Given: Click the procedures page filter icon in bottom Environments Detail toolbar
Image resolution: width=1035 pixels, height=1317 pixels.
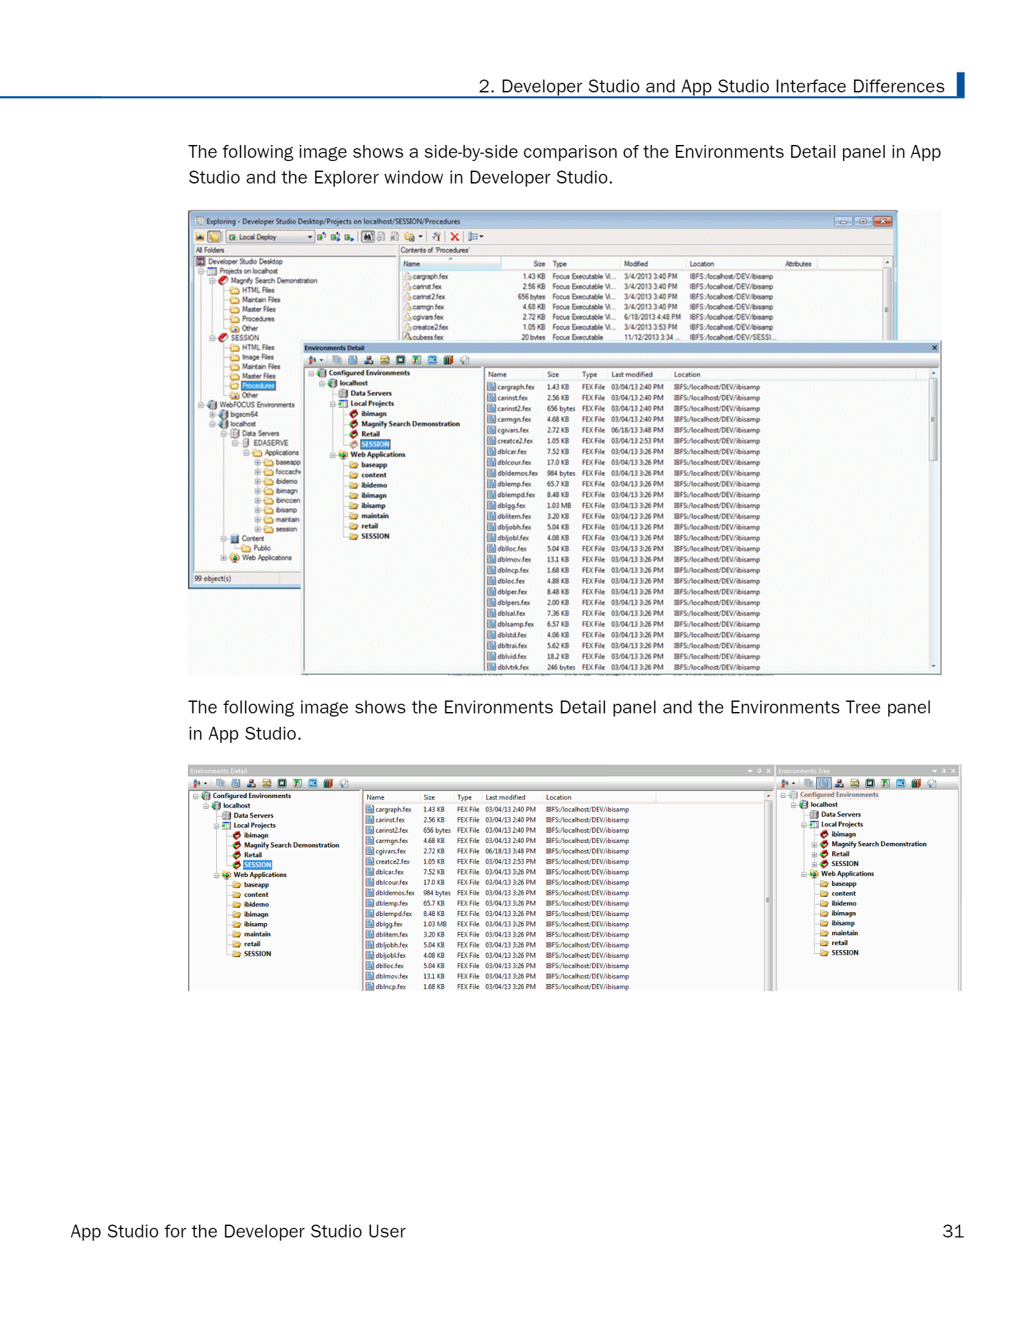Looking at the screenshot, I should (236, 783).
